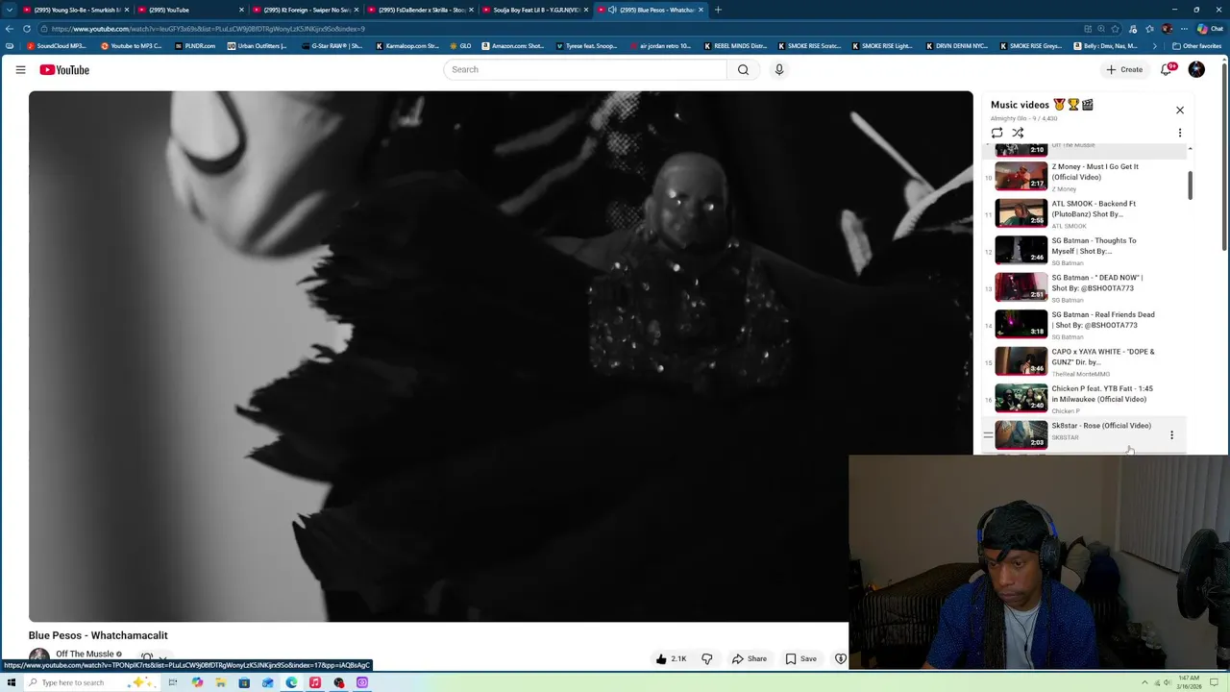Click the Music videos playlist title
This screenshot has width=1230, height=692.
pos(1042,105)
